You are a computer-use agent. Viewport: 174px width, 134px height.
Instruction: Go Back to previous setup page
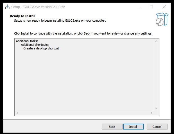click(112, 127)
